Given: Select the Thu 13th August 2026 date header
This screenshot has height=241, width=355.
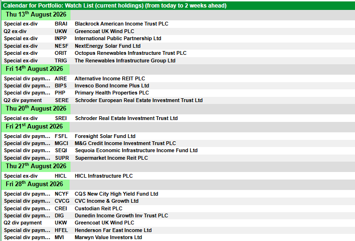Looking at the screenshot, I should tap(36, 15).
